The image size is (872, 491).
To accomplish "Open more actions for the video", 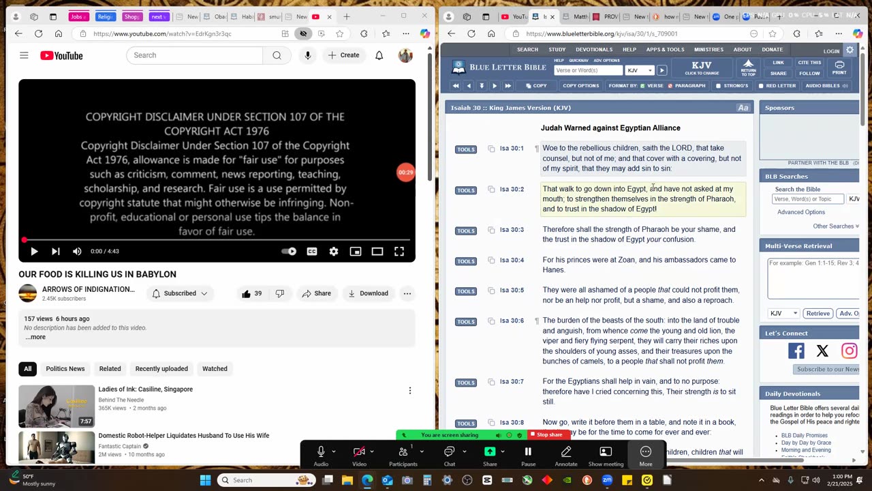I will coord(407,293).
